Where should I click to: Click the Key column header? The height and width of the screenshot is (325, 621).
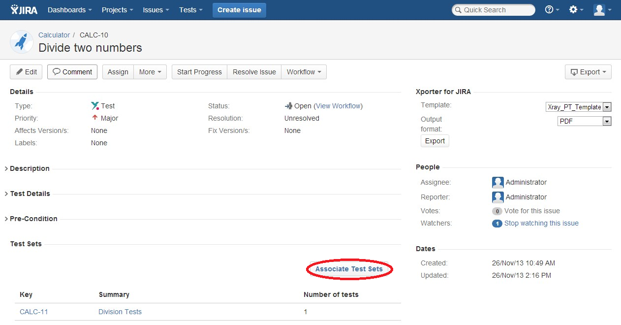(x=26, y=294)
